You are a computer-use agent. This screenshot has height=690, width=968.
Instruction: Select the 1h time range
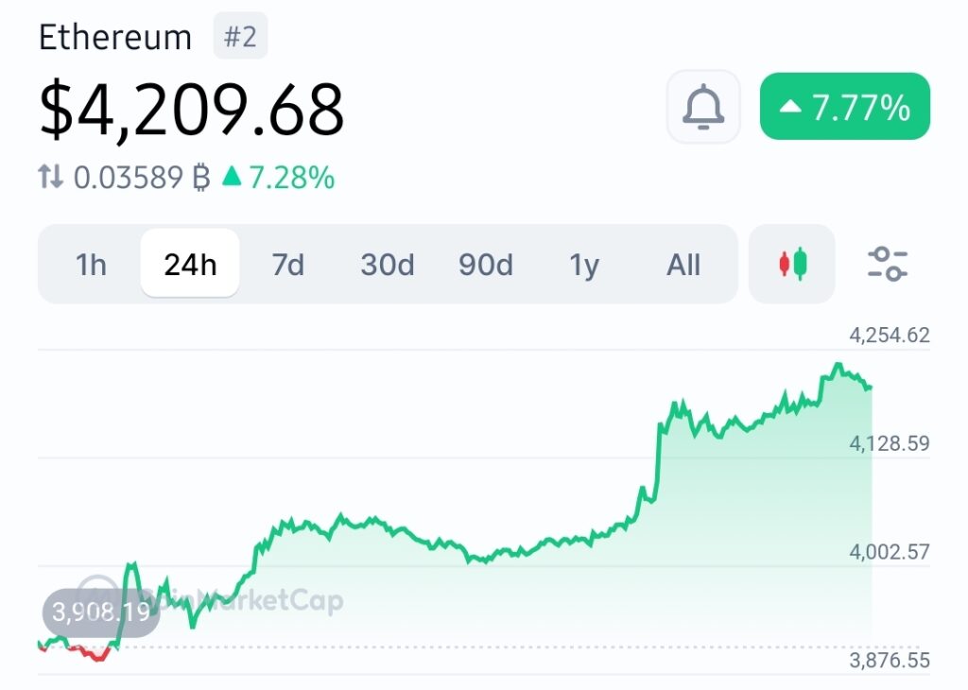tap(91, 265)
